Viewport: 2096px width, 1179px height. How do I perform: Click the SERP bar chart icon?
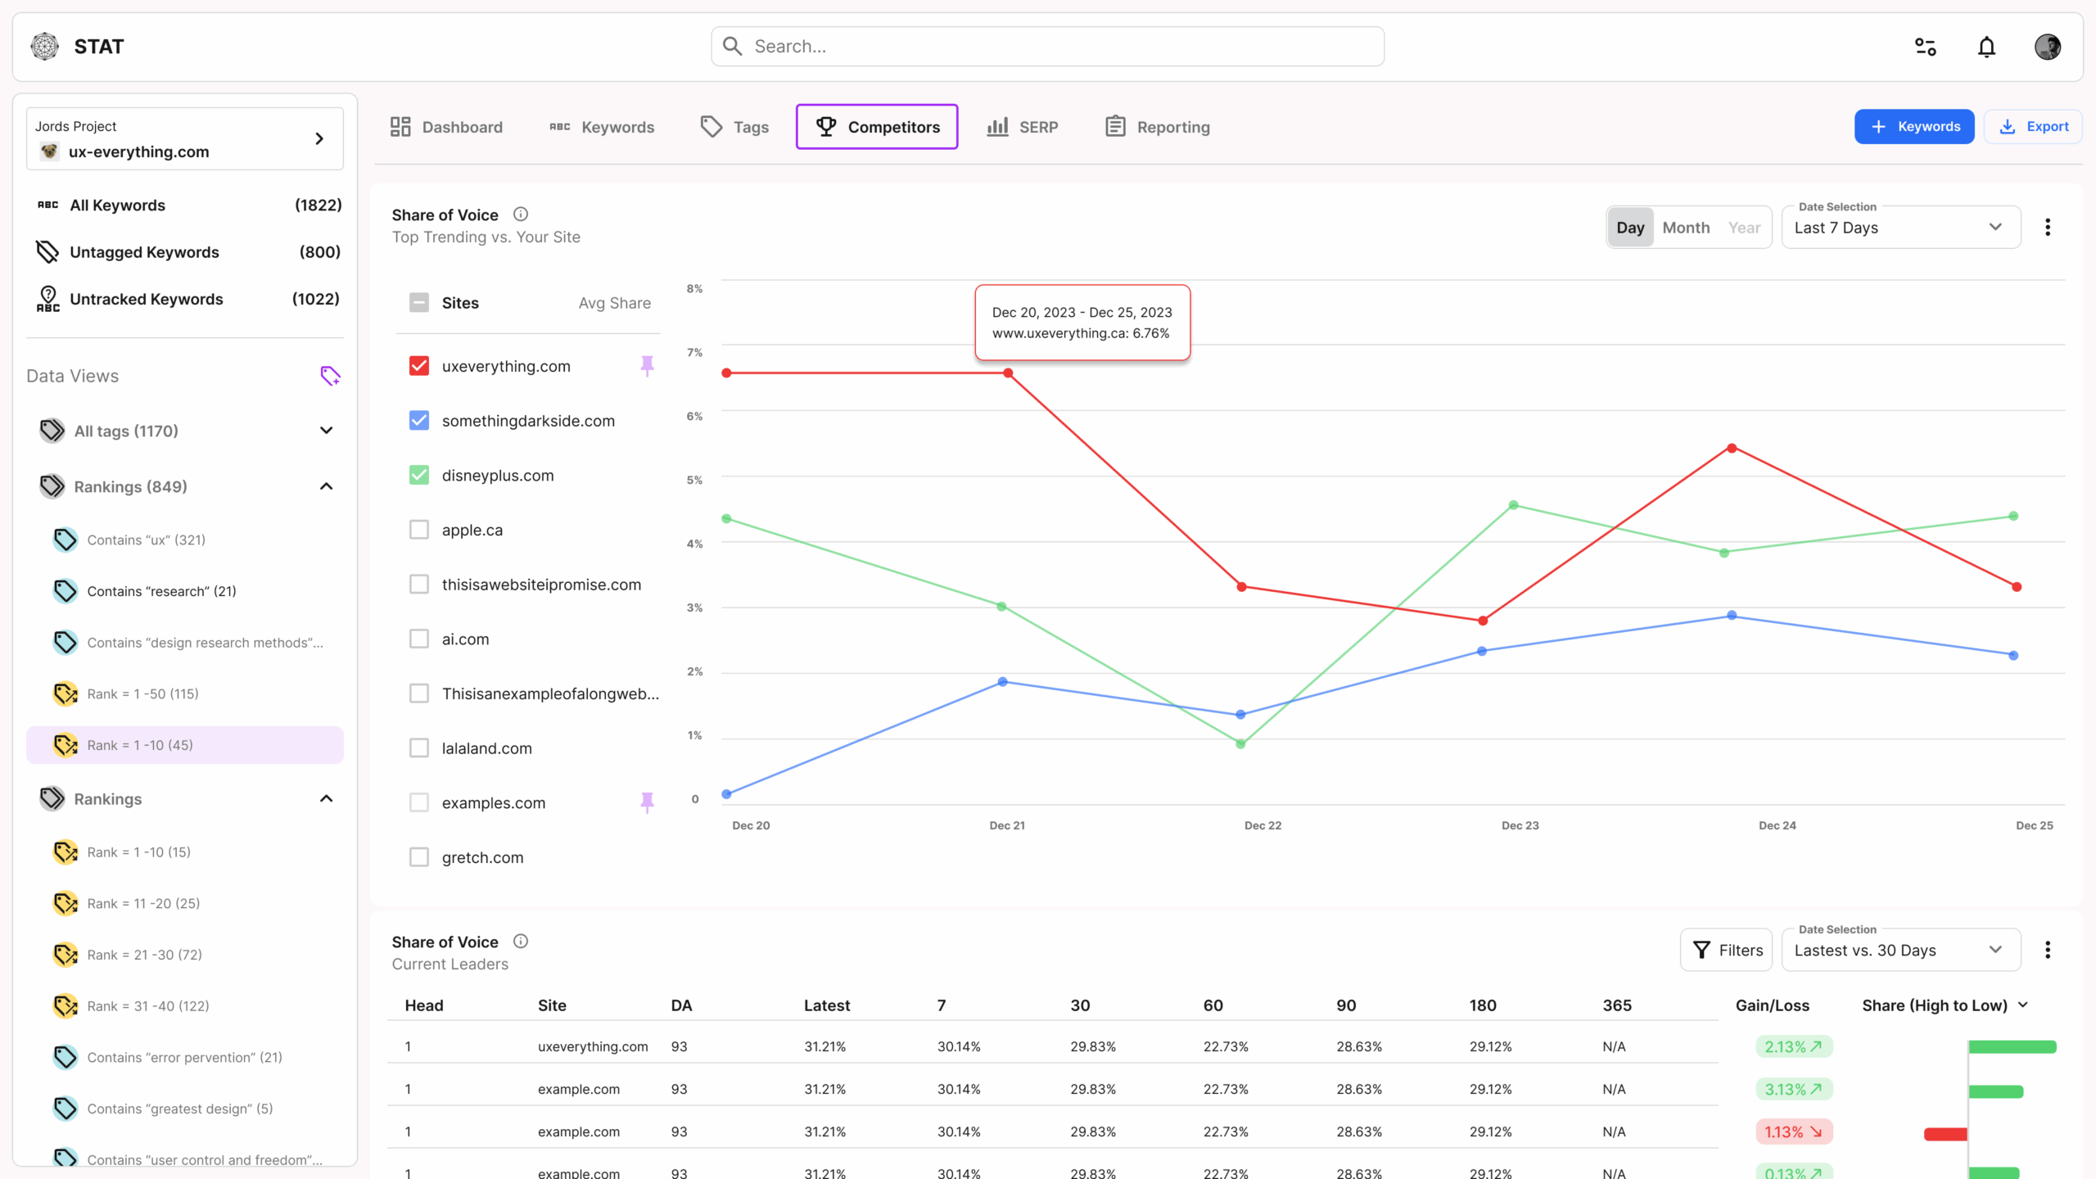click(x=997, y=126)
